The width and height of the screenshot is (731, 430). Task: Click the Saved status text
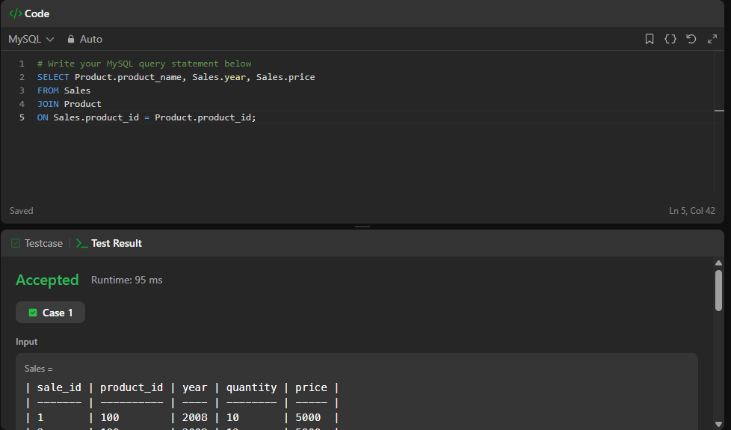pyautogui.click(x=22, y=211)
